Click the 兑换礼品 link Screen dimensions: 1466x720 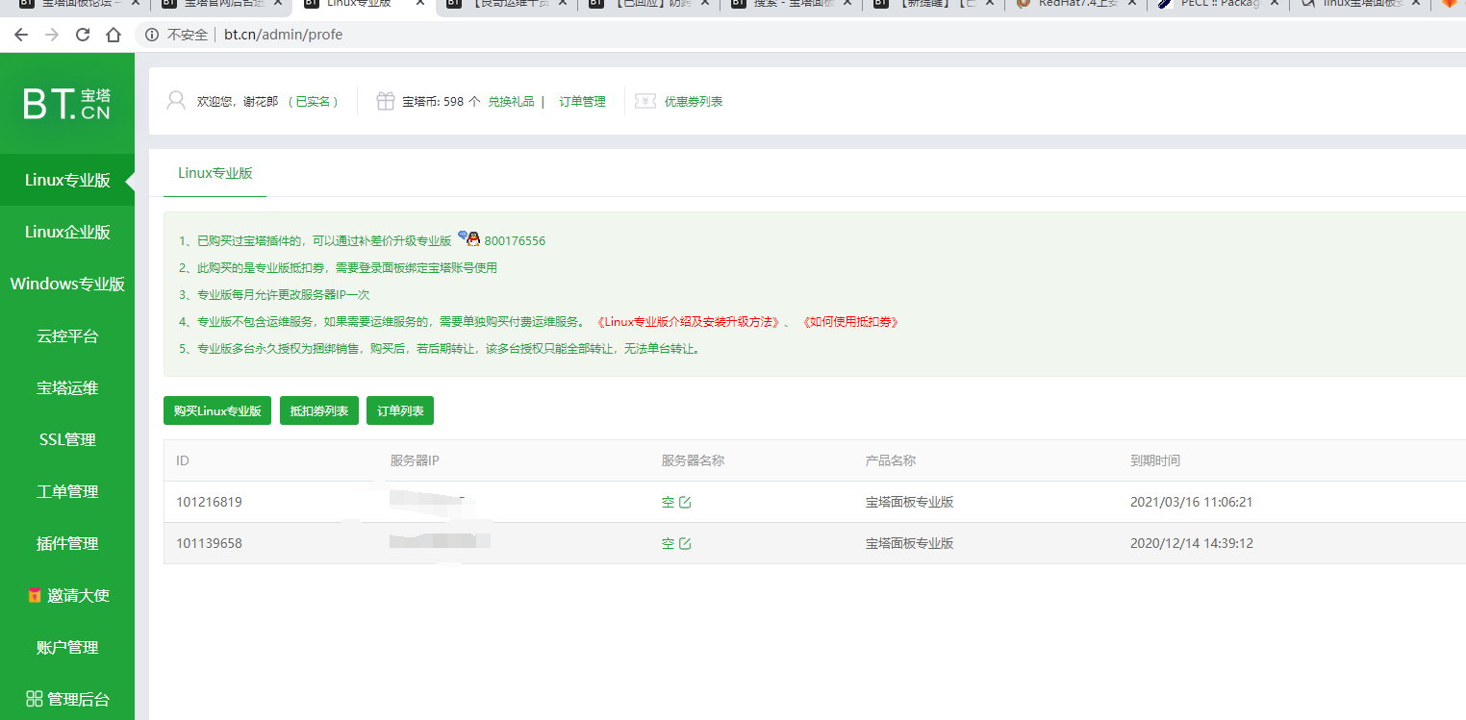point(511,101)
